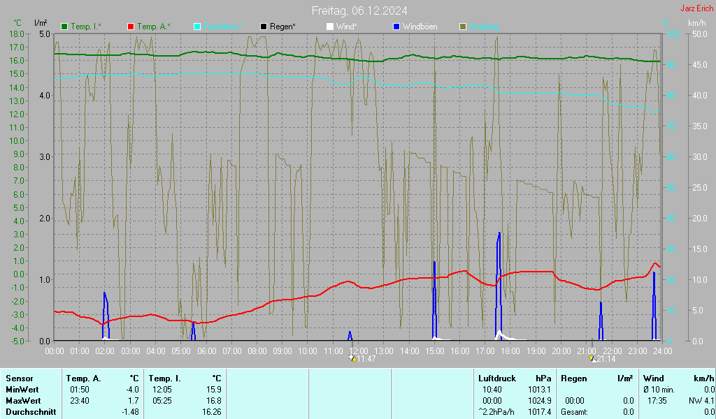This screenshot has height=419, width=716.
Task: Click the '06:00' label on time axis
Action: tap(206, 351)
